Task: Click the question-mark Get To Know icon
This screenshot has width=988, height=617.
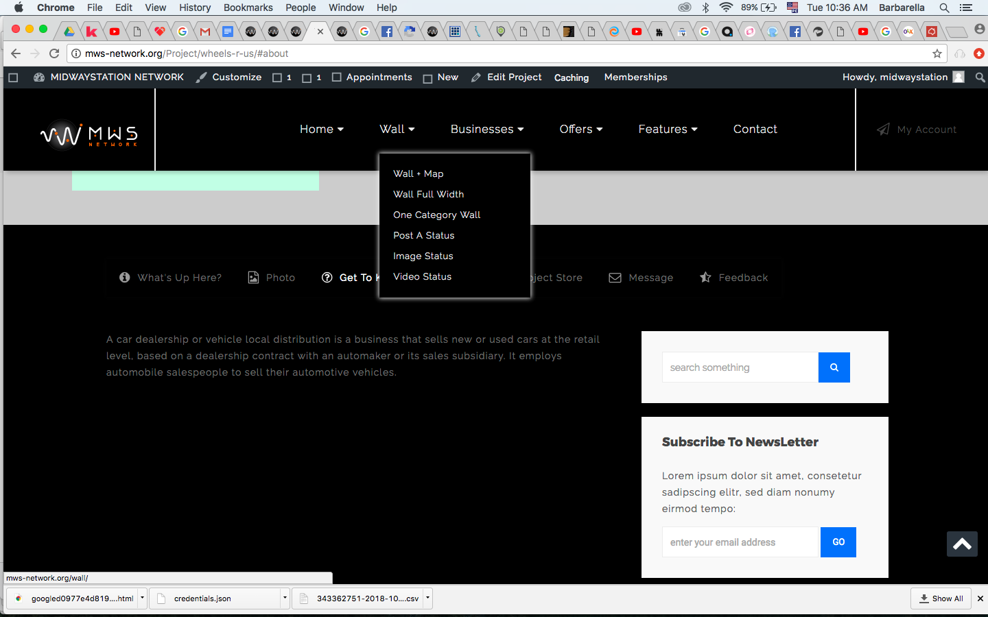Action: pyautogui.click(x=327, y=277)
